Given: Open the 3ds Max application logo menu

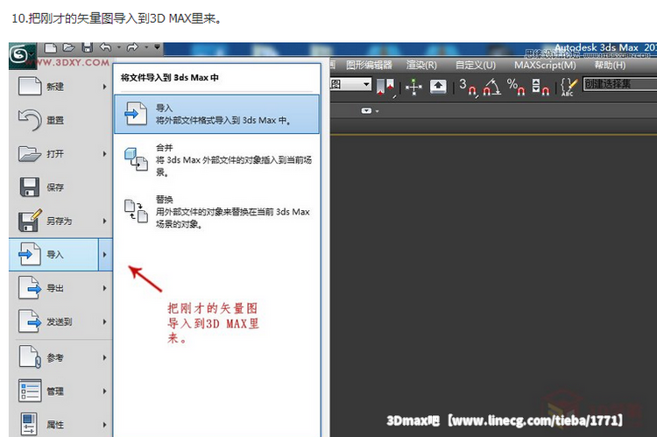Looking at the screenshot, I should [21, 54].
